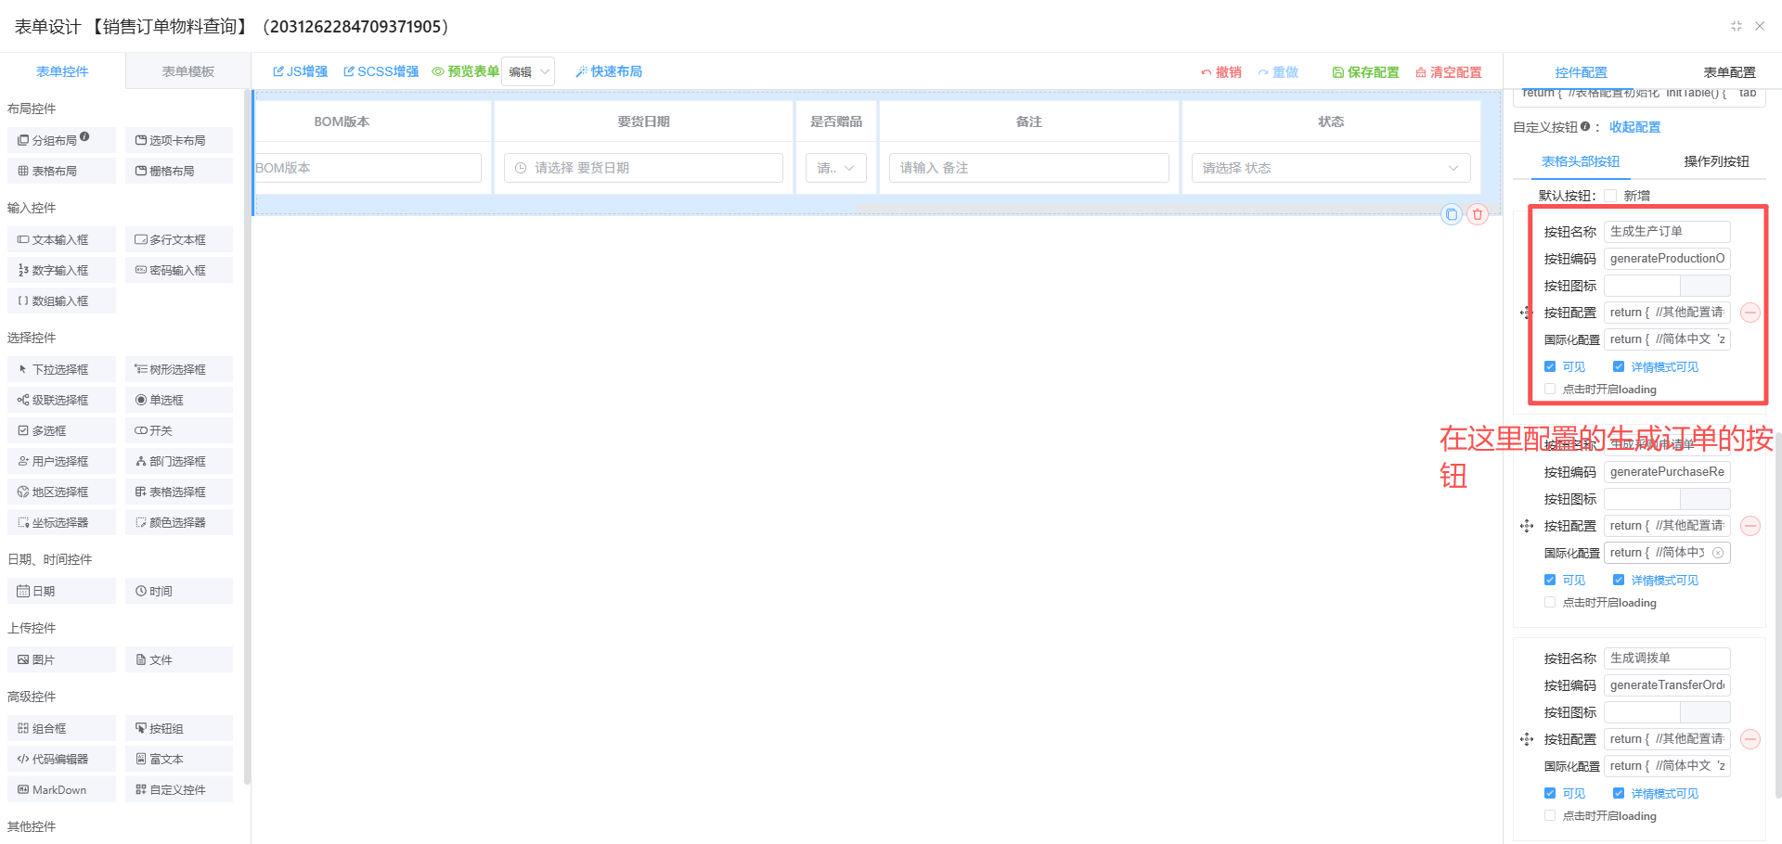Click drag handle beside 生成调拨单 按钮配置
This screenshot has width=1782, height=844.
1527,739
